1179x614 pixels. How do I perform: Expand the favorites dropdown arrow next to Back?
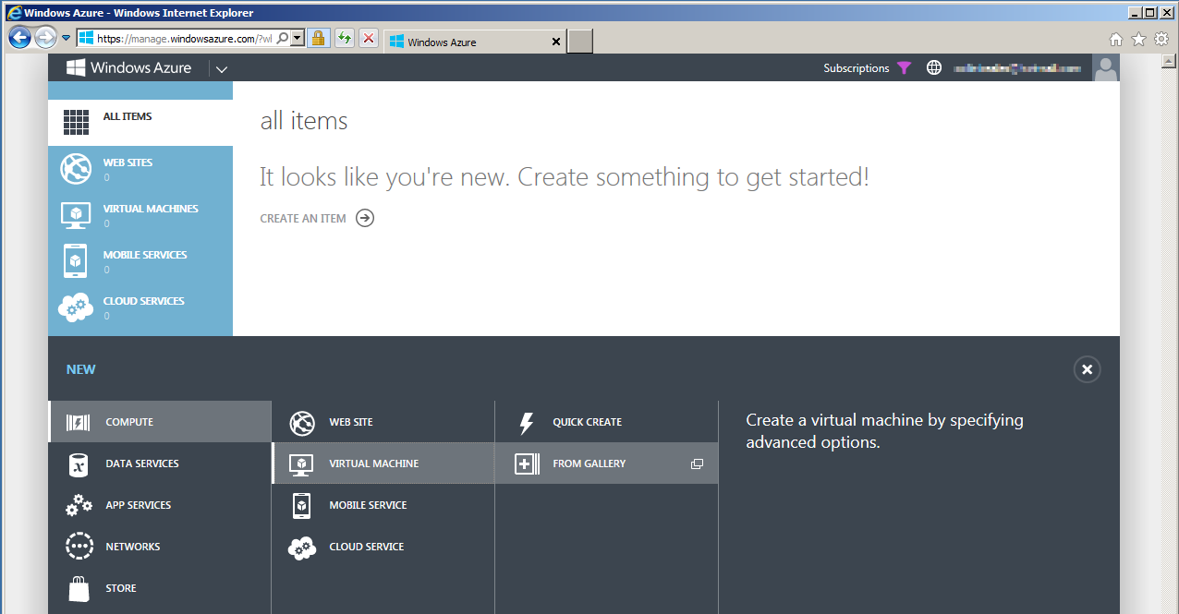[x=66, y=38]
